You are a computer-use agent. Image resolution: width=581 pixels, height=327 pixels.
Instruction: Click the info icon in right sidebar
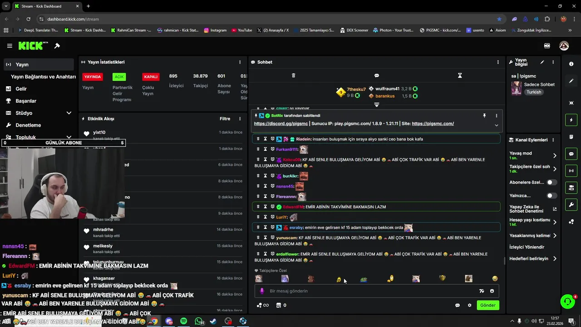click(x=571, y=64)
